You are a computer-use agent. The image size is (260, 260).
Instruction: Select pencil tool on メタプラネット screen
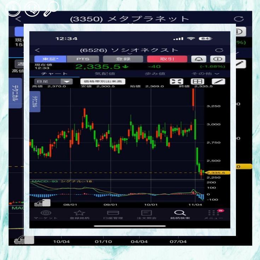point(241,64)
